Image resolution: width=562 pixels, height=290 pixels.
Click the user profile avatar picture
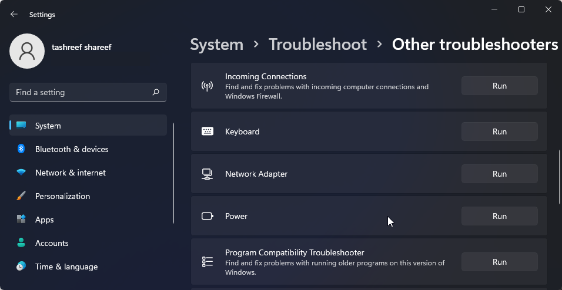tap(27, 51)
